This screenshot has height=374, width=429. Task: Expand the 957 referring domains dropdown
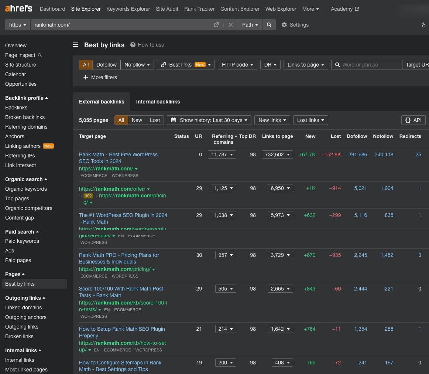pyautogui.click(x=226, y=255)
